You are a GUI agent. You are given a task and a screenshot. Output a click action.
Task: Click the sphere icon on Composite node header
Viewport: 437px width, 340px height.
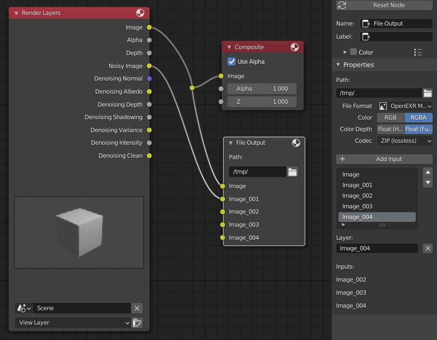click(x=295, y=47)
